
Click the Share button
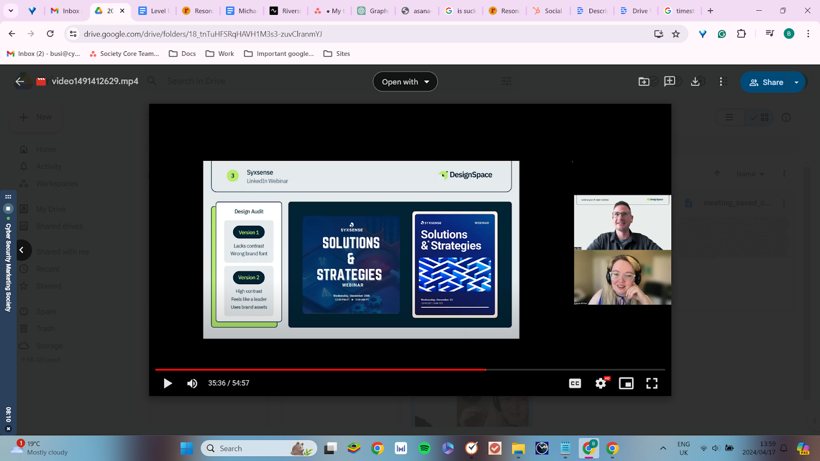(x=766, y=82)
